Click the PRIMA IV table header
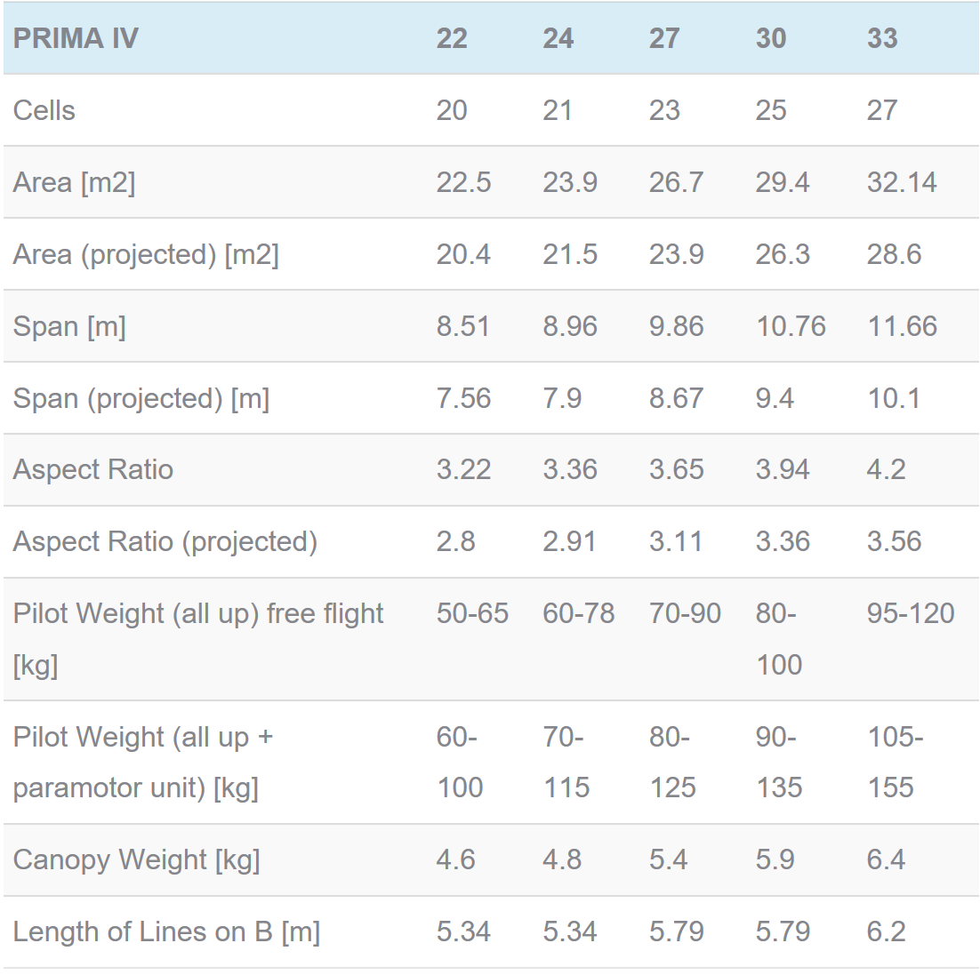The width and height of the screenshot is (980, 975). pos(76,39)
